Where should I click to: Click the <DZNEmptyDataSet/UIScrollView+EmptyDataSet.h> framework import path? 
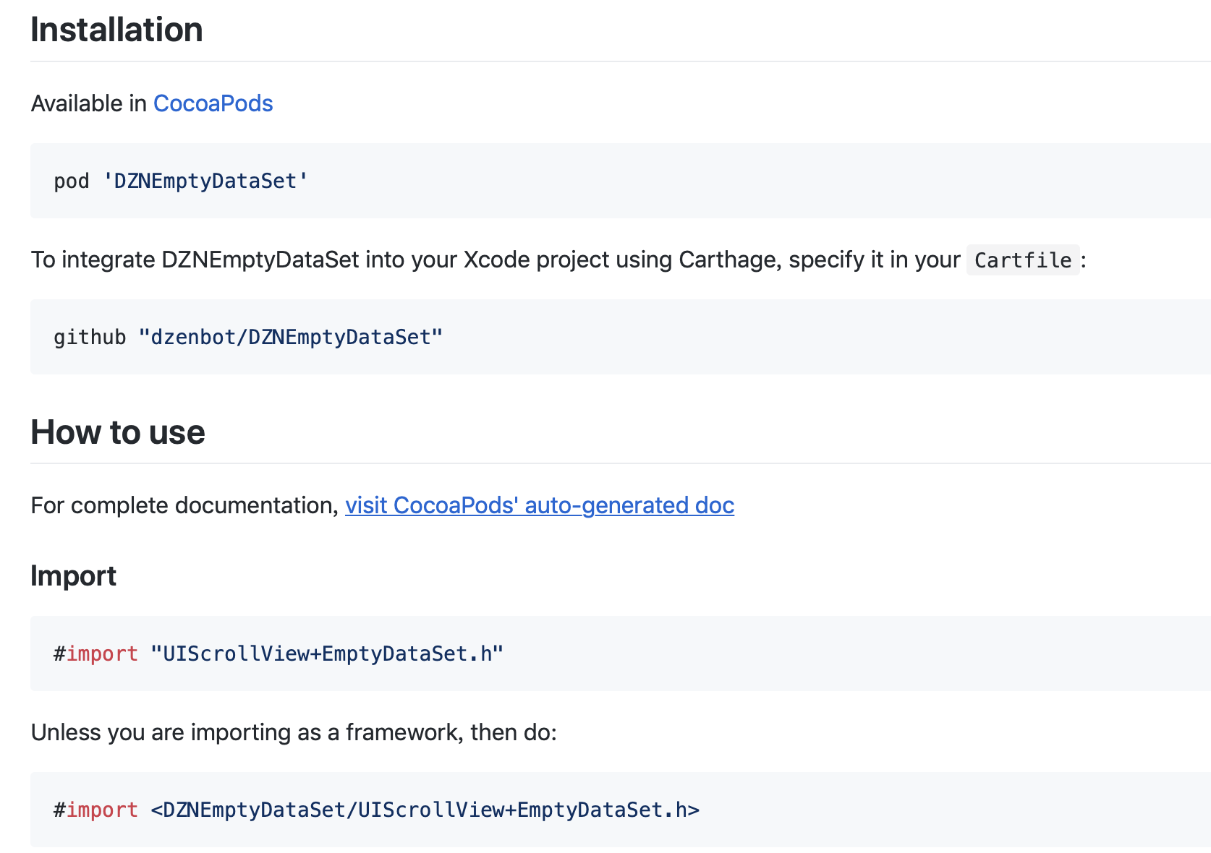425,810
